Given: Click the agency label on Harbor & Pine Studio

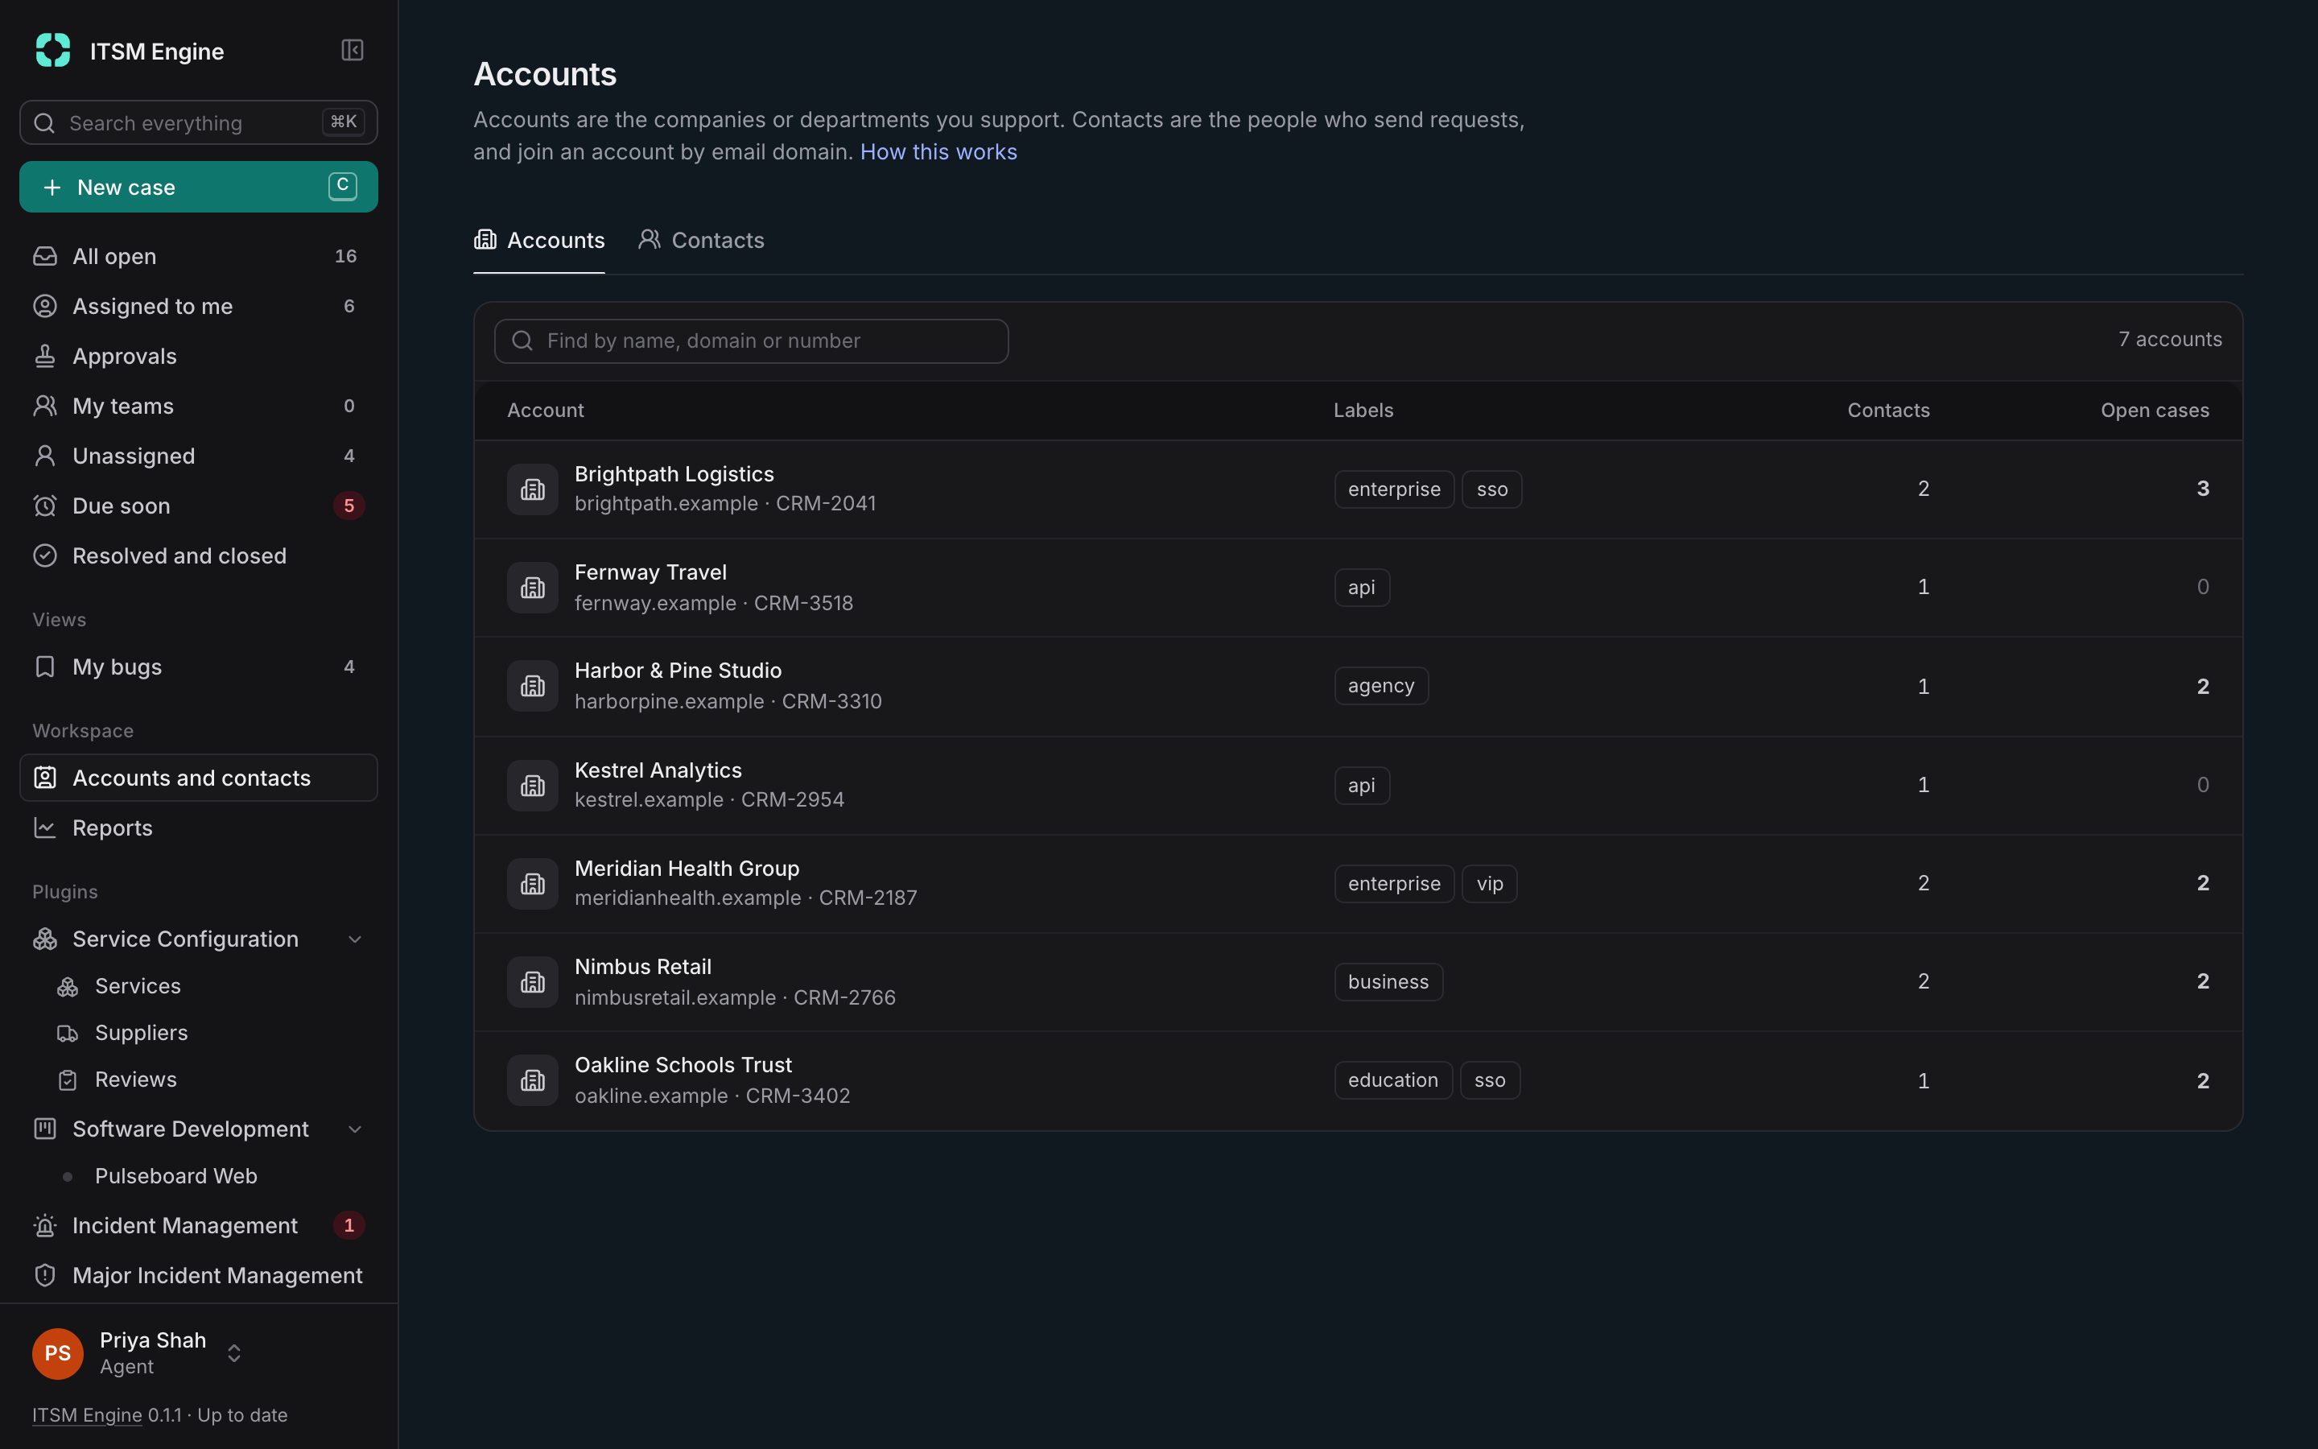Looking at the screenshot, I should click(1381, 686).
